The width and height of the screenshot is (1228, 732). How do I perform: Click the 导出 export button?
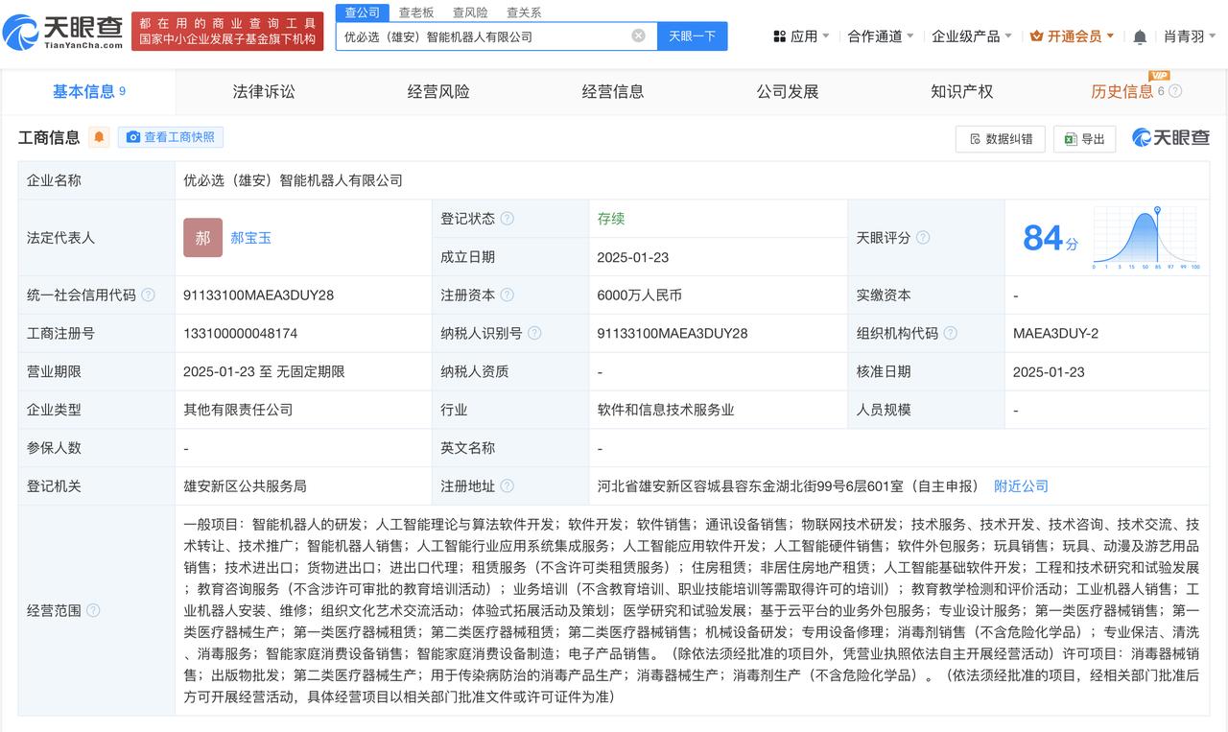coord(1084,138)
